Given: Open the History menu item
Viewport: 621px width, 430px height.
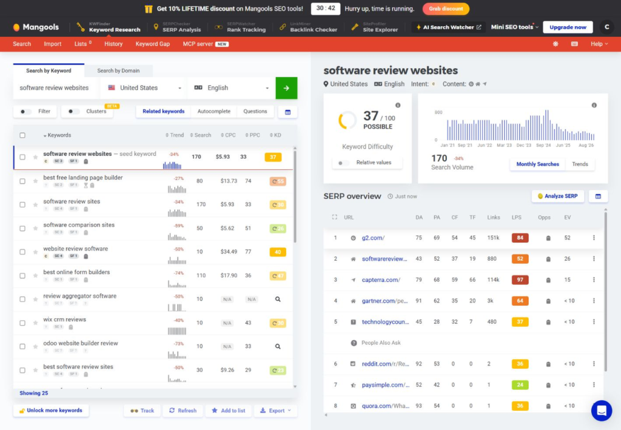Looking at the screenshot, I should coord(113,44).
